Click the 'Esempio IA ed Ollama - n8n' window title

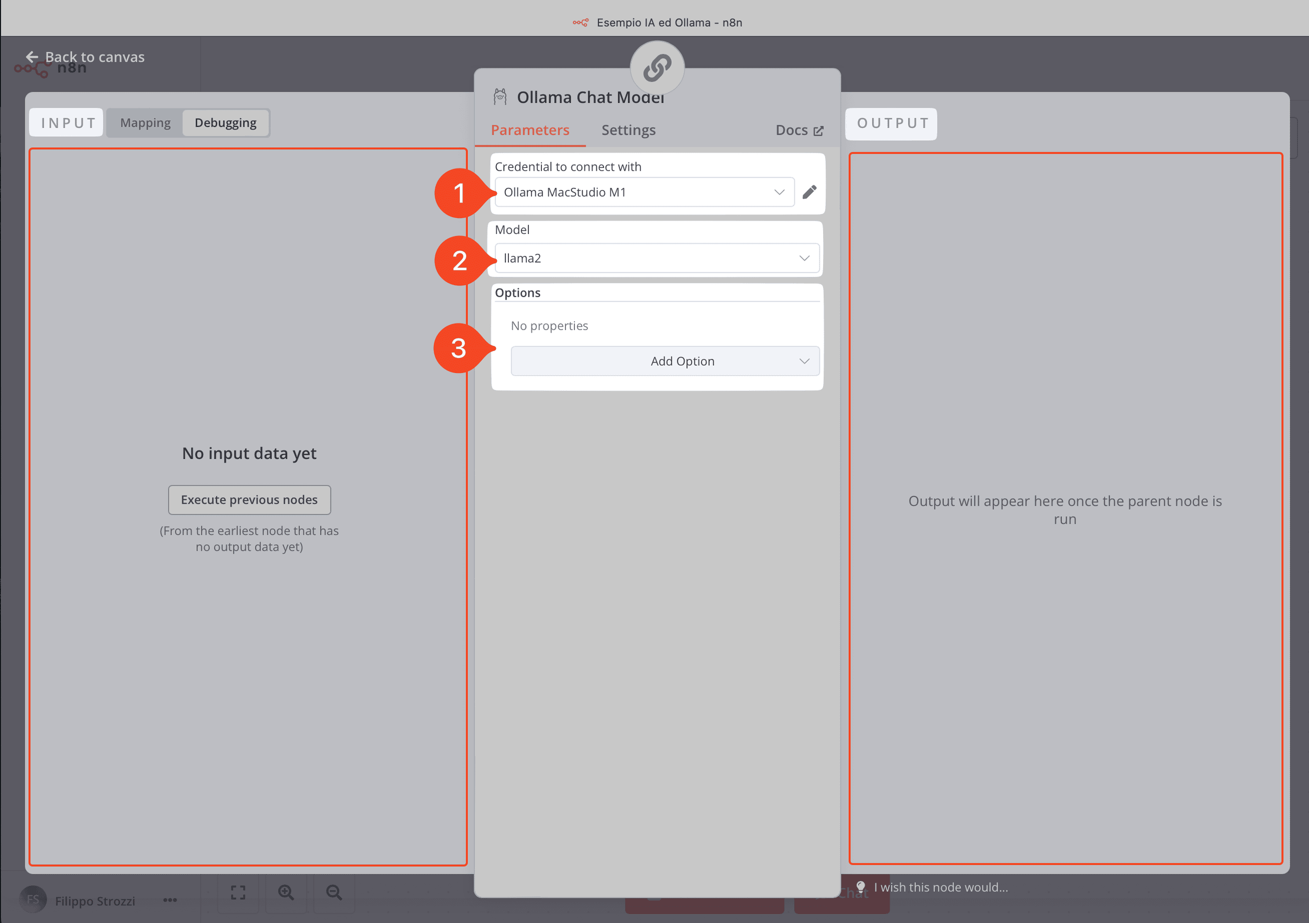point(669,23)
